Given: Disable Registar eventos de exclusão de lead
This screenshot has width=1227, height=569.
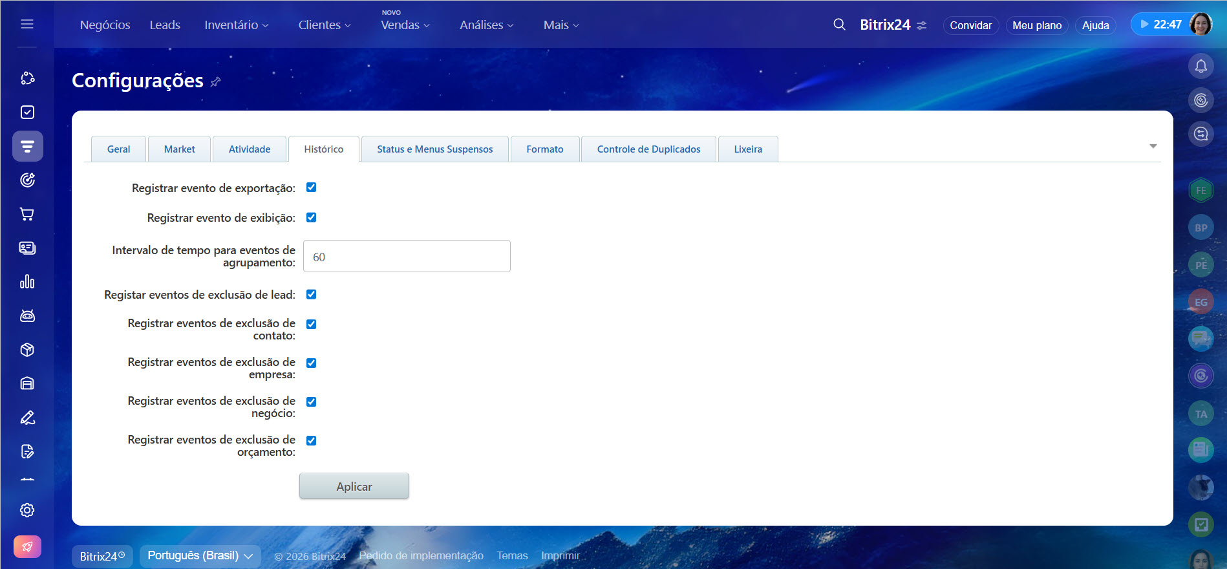Looking at the screenshot, I should tap(311, 294).
